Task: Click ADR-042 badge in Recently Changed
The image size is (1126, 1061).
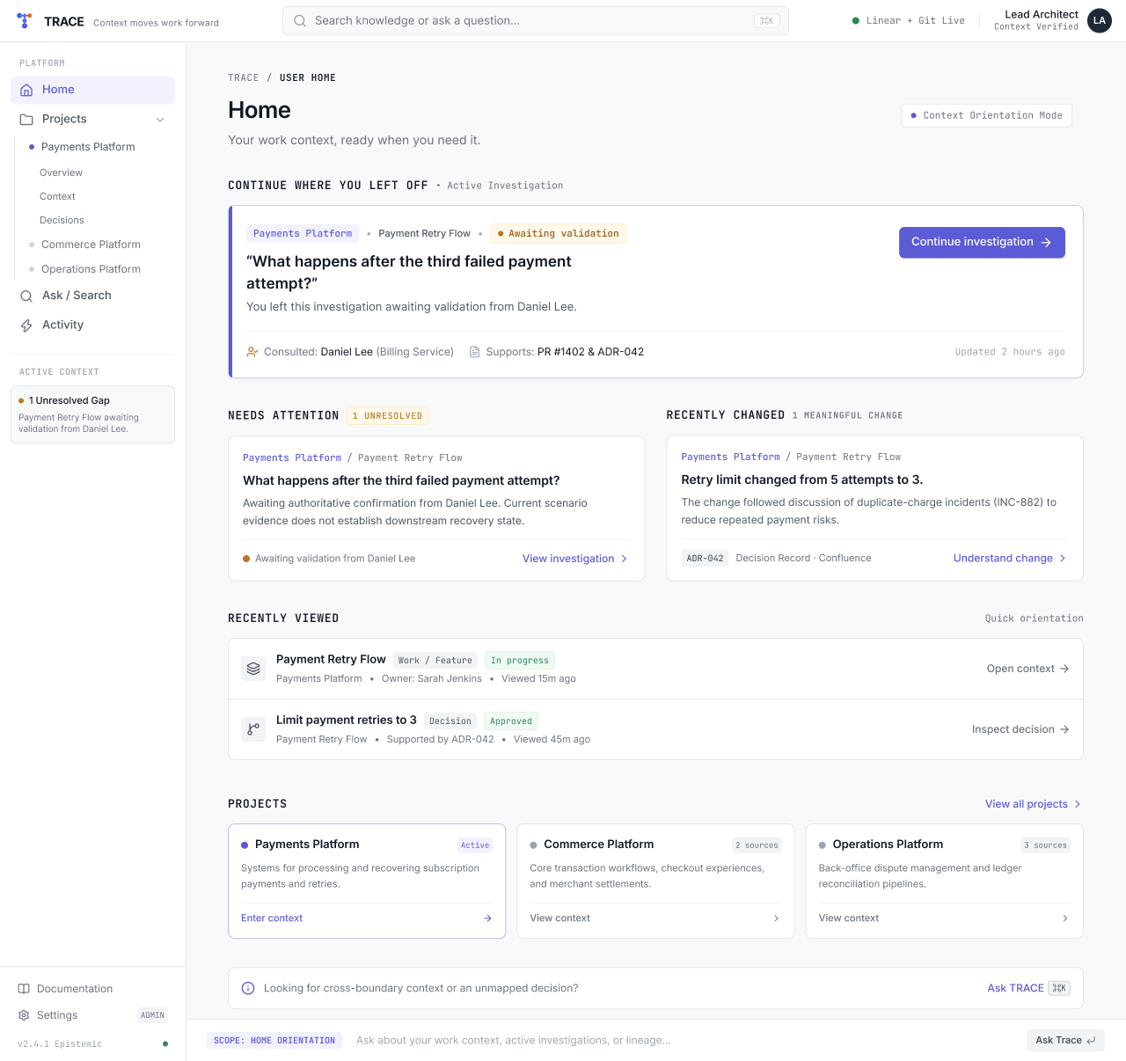Action: tap(705, 558)
